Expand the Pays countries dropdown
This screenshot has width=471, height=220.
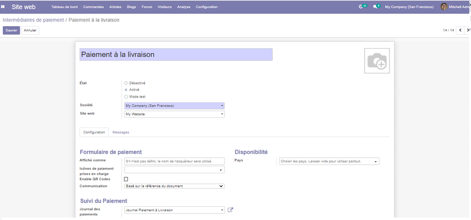[329, 161]
